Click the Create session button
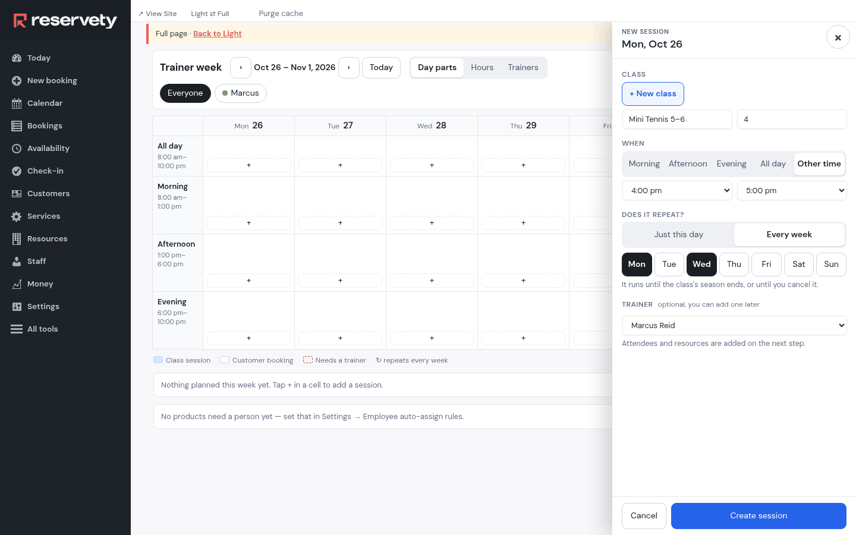Viewport: 856px width, 535px height. pos(759,516)
